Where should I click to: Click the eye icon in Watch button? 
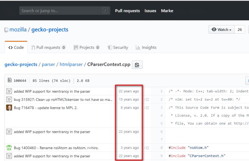[x=214, y=30]
